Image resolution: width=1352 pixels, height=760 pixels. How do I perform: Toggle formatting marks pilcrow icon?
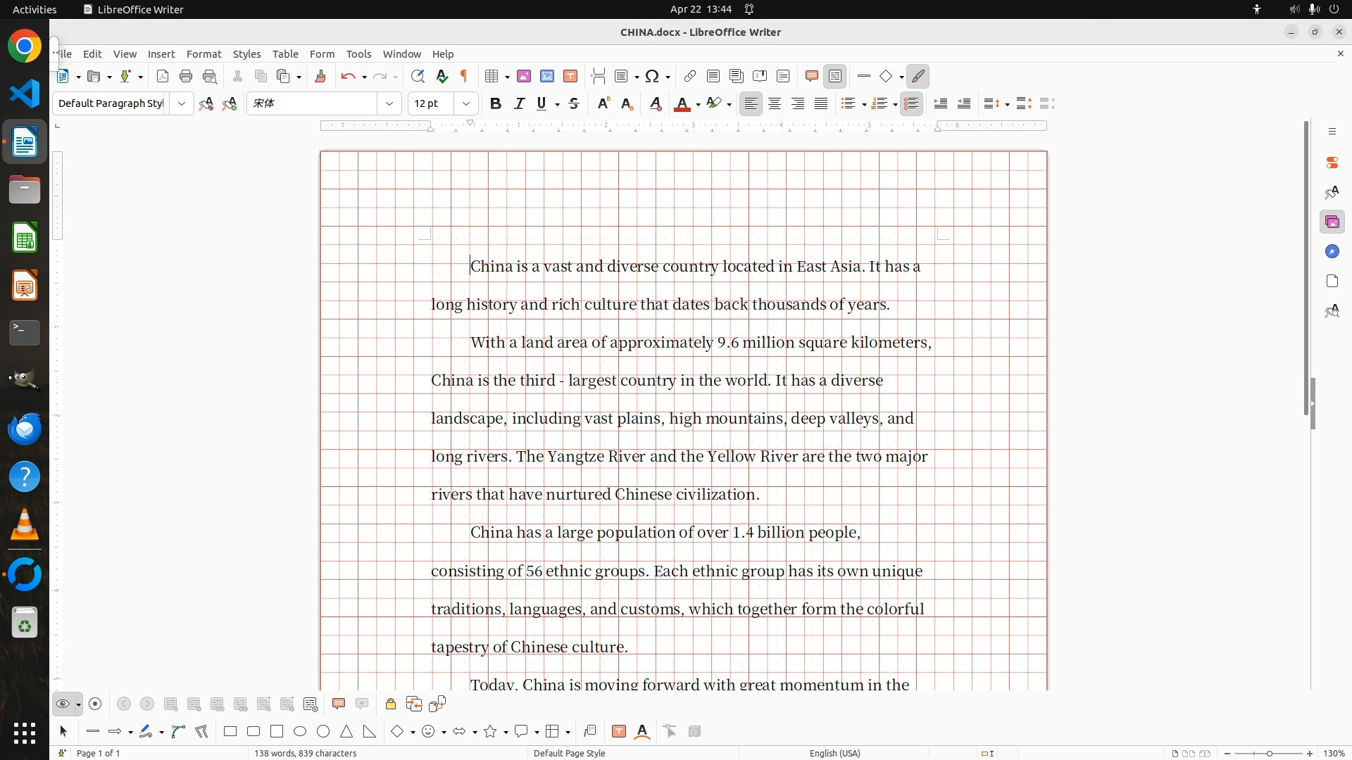(464, 77)
